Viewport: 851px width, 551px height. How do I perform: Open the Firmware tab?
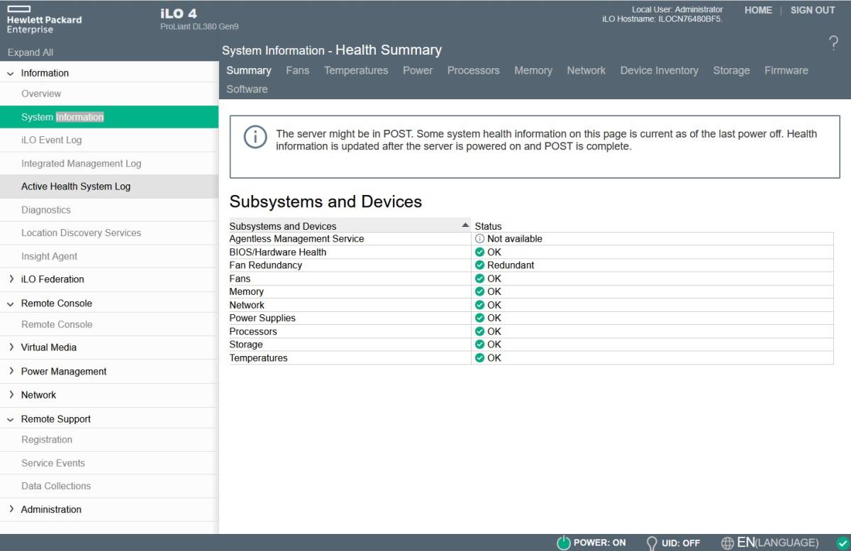point(786,70)
